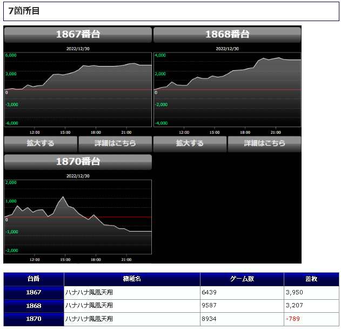Click ハナハナ鳳凰天翔 in the 1867 row
The height and width of the screenshot is (329, 341).
pyautogui.click(x=89, y=292)
